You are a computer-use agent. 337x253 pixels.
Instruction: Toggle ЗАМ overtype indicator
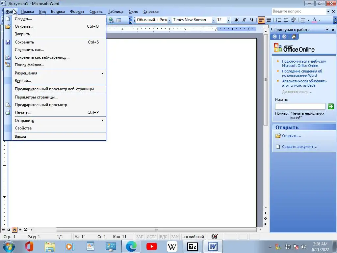click(175, 237)
